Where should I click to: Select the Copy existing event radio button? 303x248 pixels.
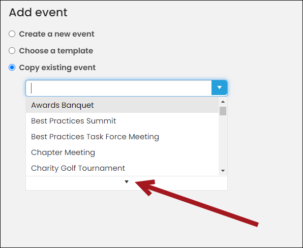coord(12,68)
